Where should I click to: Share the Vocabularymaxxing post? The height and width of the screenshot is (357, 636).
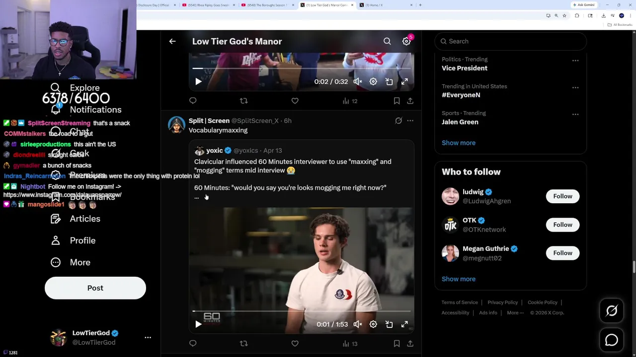(410, 343)
